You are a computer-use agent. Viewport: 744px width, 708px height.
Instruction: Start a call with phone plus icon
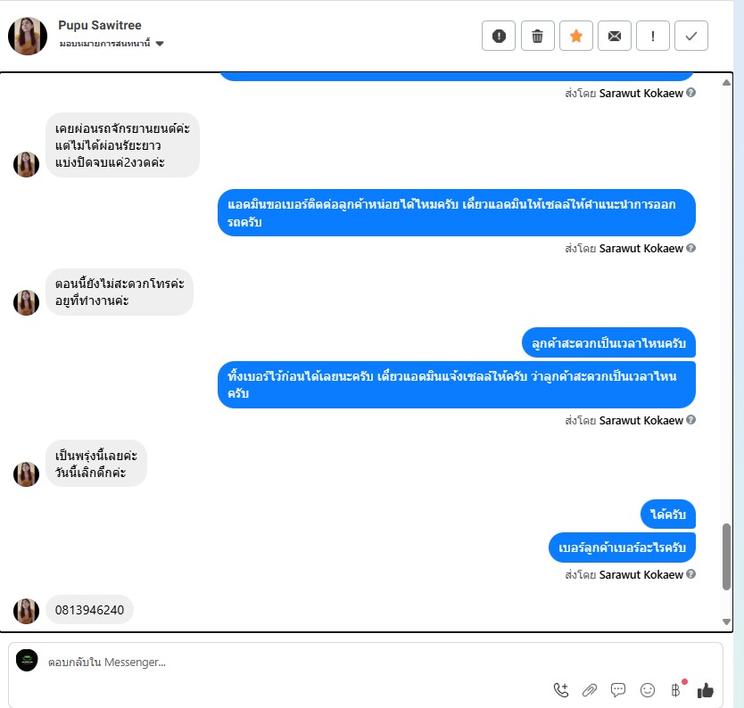coord(561,690)
